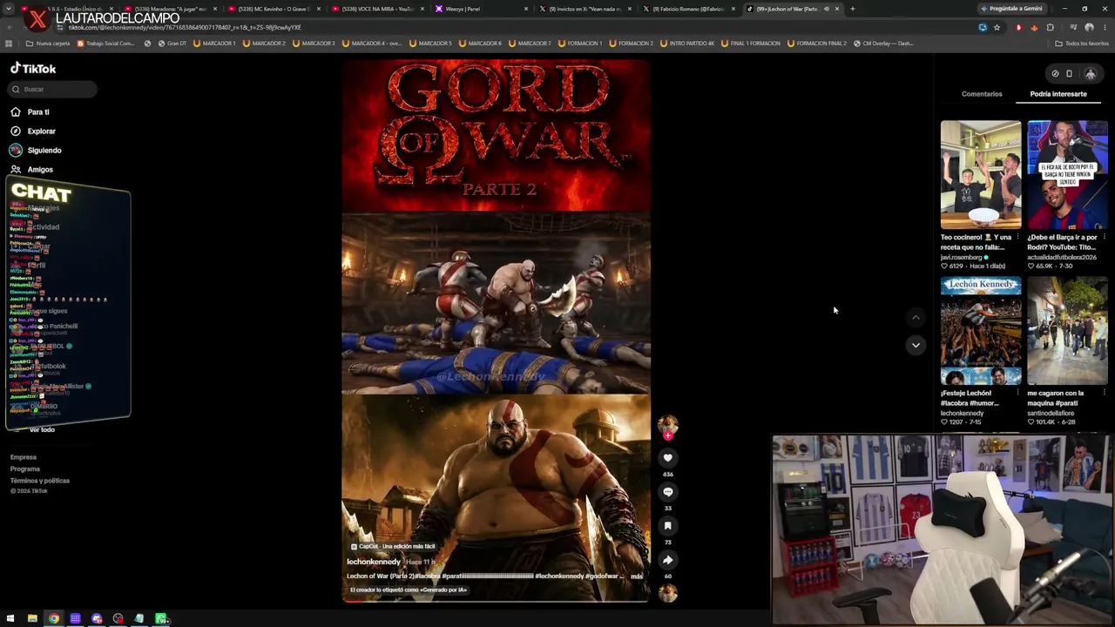Switch to the Fabrizio Romano browser tab
Screen dimensions: 1115x627
coord(686,9)
